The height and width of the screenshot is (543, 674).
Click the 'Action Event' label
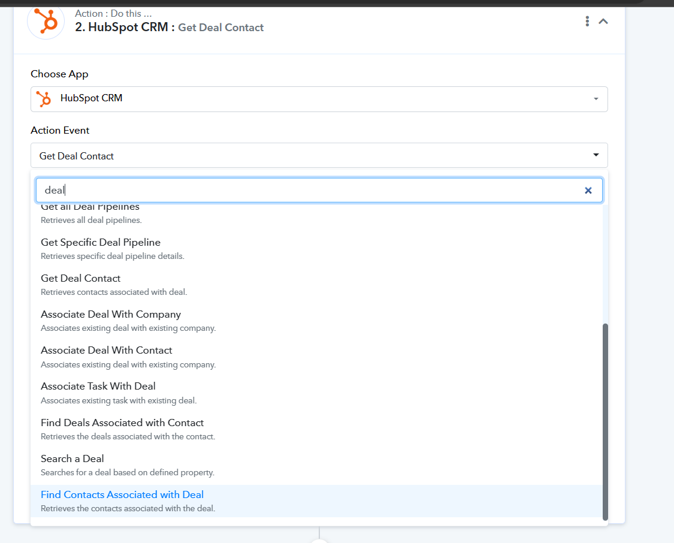coord(60,130)
